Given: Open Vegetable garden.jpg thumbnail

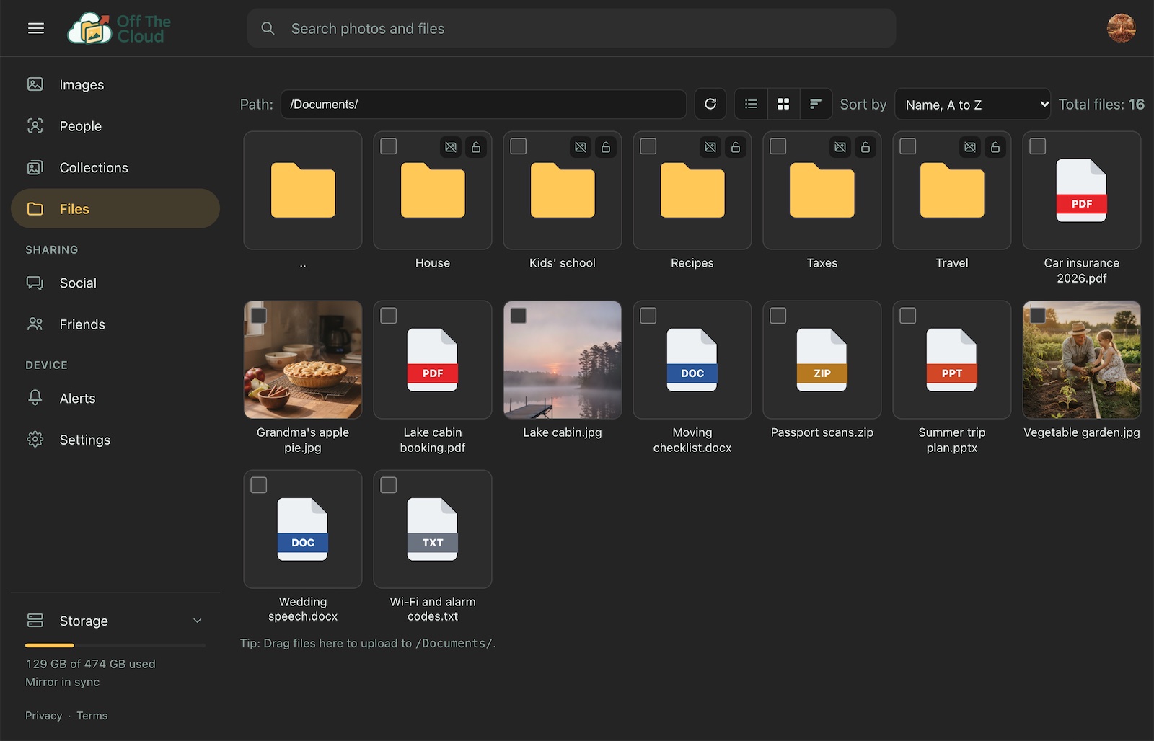Looking at the screenshot, I should (1082, 360).
